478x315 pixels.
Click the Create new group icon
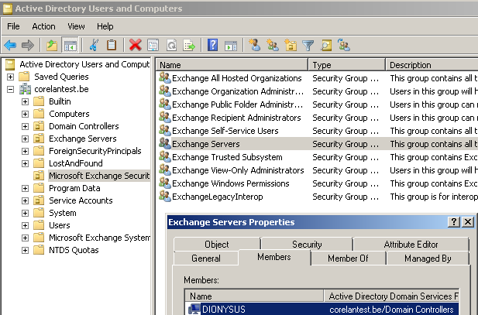point(272,45)
